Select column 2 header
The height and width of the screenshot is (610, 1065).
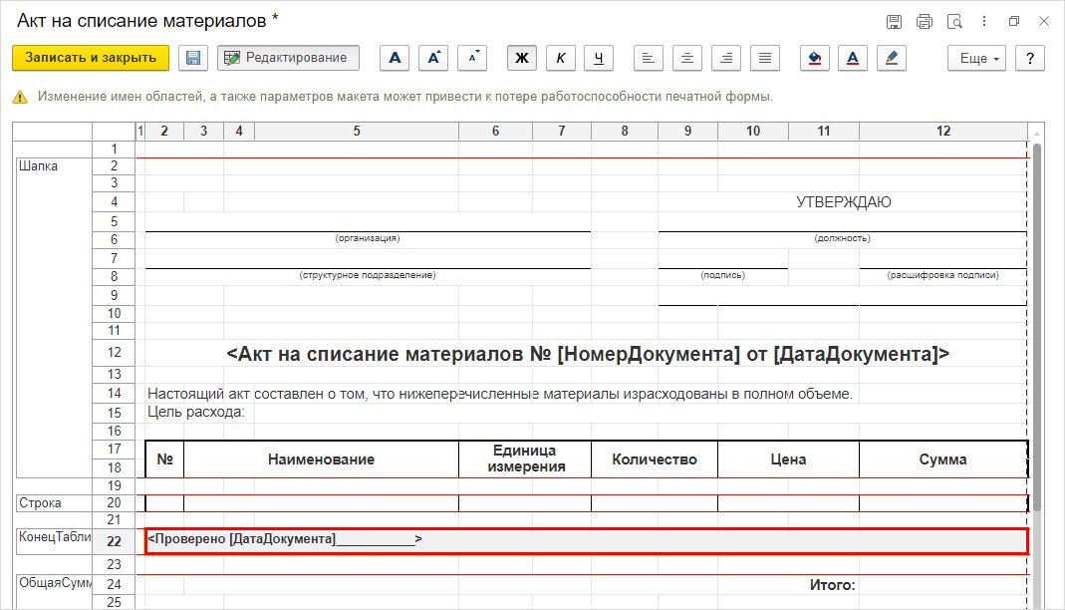coord(164,132)
